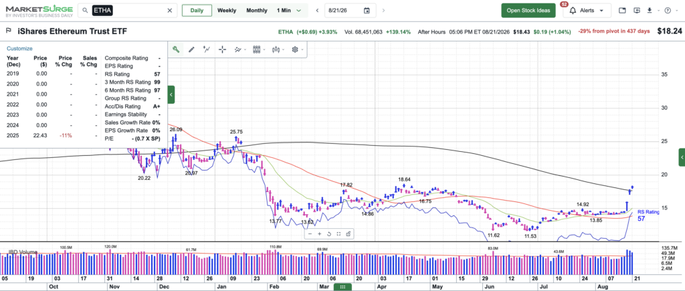Reset chart zoom with the undo arrow
685x291 pixels.
pos(329,234)
